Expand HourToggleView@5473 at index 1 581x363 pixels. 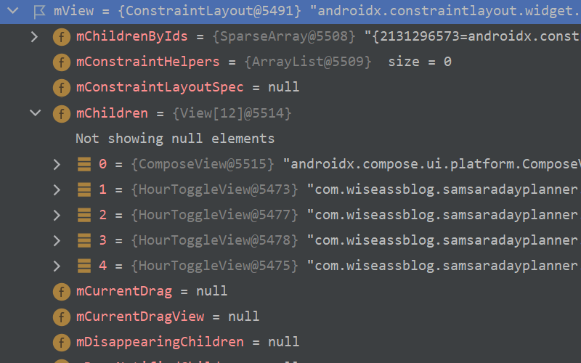(57, 189)
